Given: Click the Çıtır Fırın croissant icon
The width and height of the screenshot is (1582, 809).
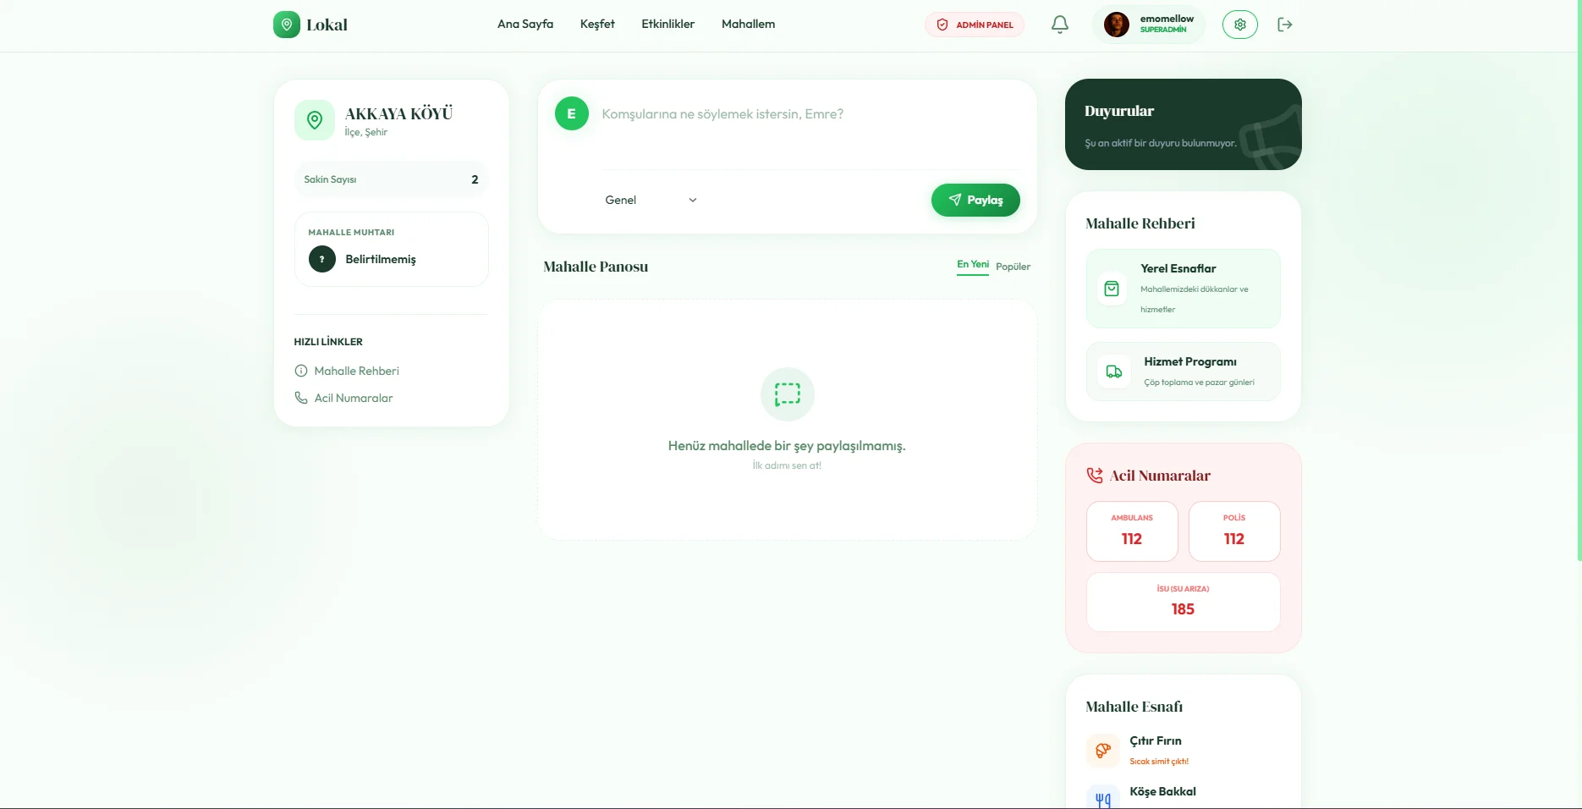Looking at the screenshot, I should point(1103,751).
